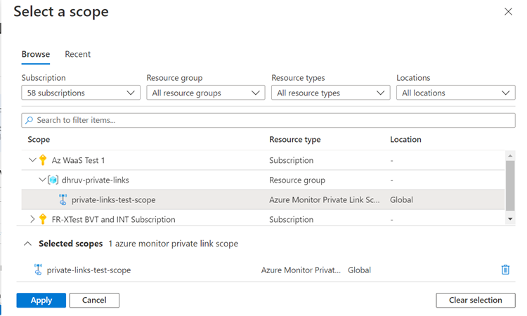The image size is (527, 316).
Task: Sort by the Location column header
Action: [x=405, y=139]
